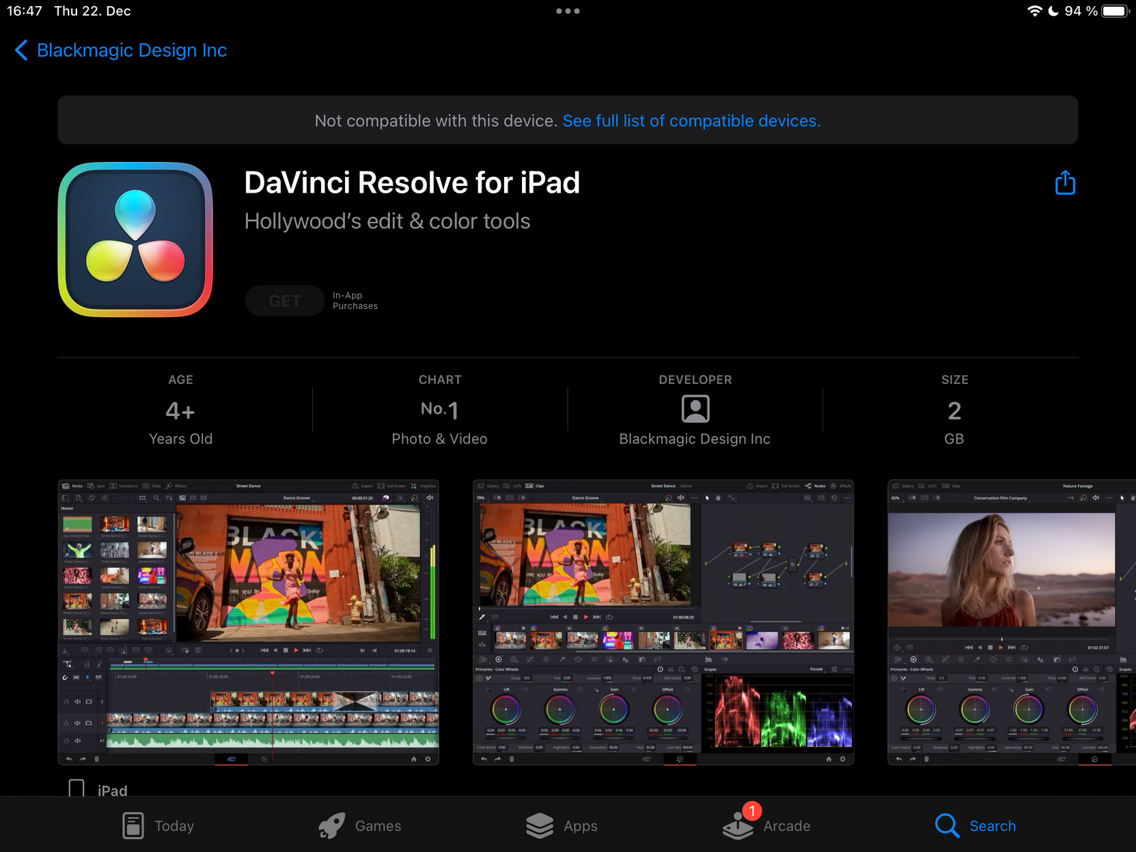Open the color wheels screenshot
1136x852 pixels.
[663, 622]
